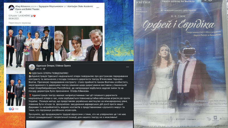Click the globe privacy icon on Abbasova's post

pyautogui.click(x=21, y=12)
